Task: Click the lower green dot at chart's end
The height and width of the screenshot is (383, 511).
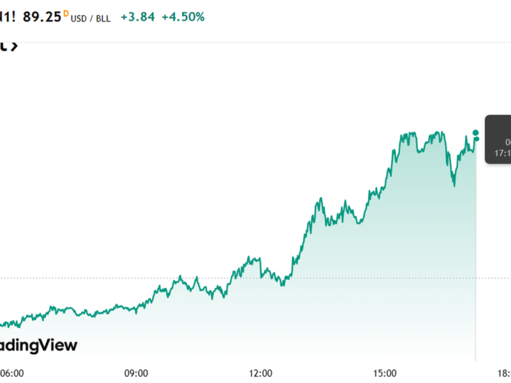Action: (x=476, y=139)
